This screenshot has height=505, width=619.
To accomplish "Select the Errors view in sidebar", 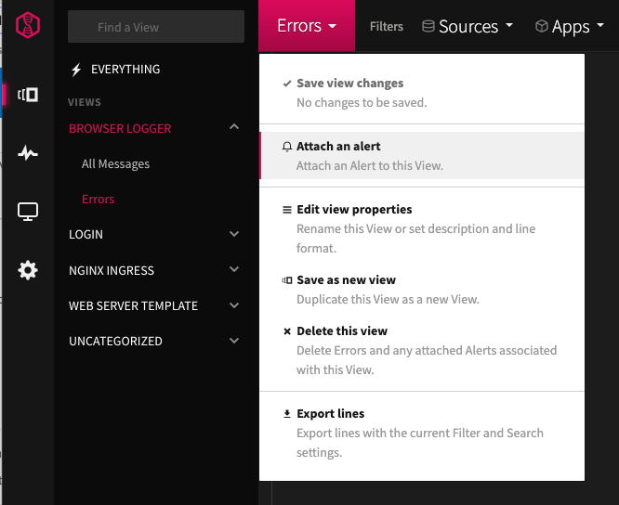I will (x=98, y=199).
